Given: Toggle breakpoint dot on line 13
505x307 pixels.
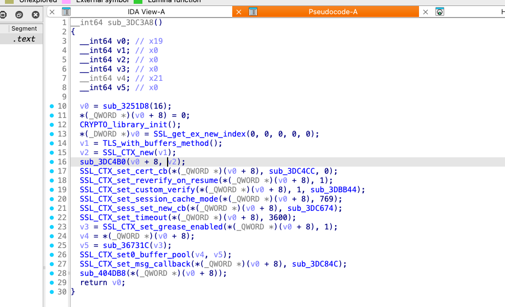Looking at the screenshot, I should point(51,134).
